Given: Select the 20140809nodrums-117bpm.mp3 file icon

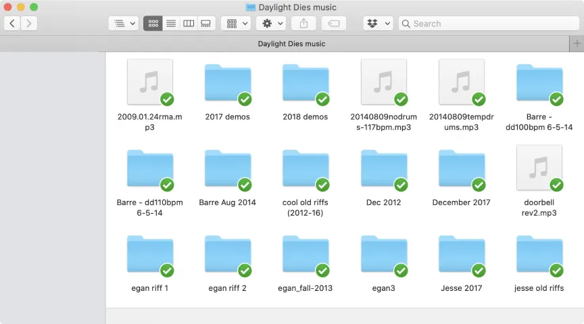Looking at the screenshot, I should point(384,82).
